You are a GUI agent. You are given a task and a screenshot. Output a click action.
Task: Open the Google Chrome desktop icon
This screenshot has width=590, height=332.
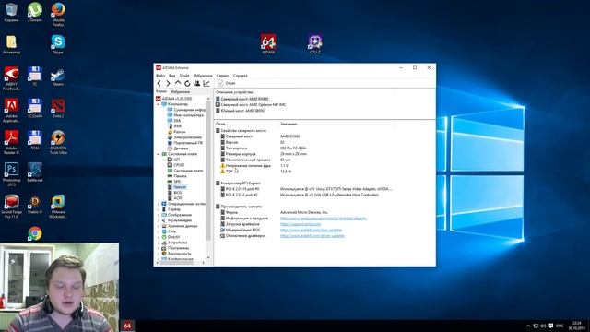35,233
